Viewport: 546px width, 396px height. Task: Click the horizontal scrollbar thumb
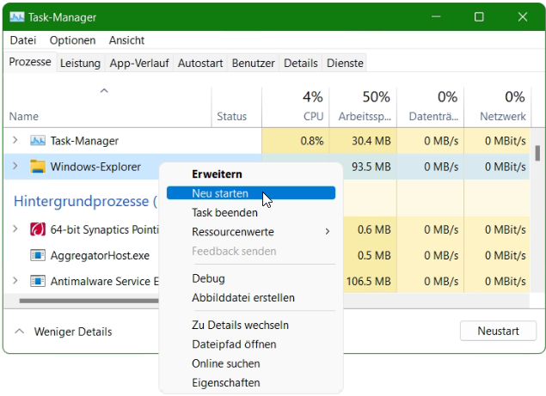tap(89, 301)
